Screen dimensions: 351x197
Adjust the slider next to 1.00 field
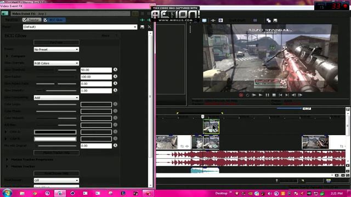click(56, 91)
